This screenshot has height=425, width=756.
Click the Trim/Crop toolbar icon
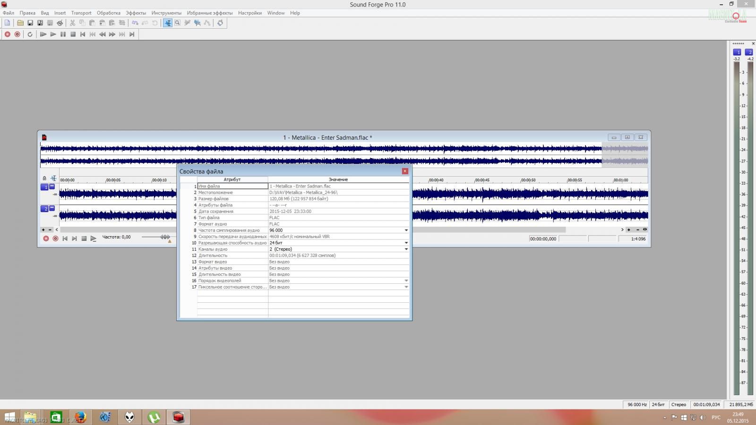click(122, 23)
